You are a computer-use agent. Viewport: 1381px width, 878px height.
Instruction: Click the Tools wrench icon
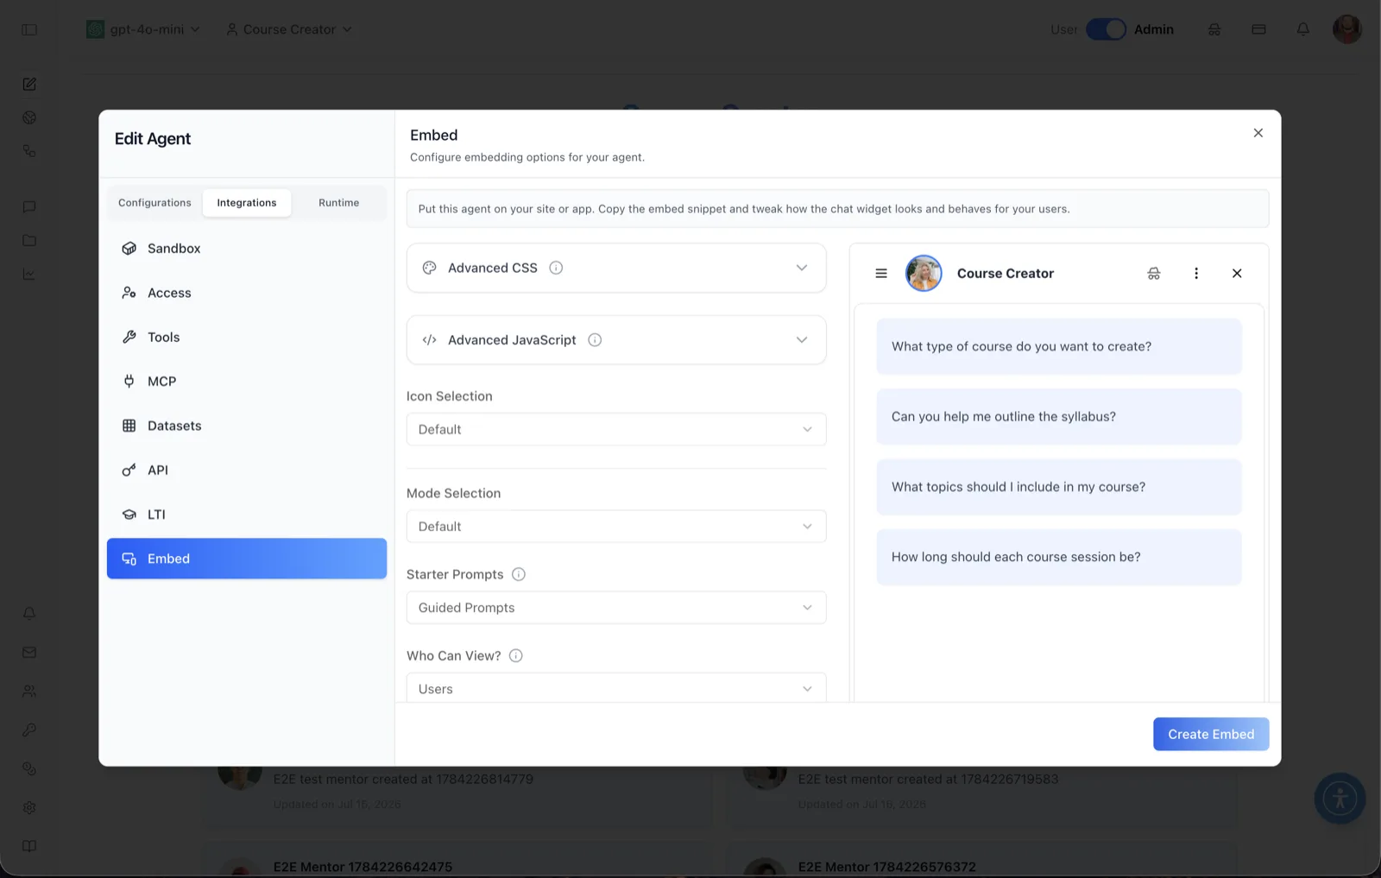coord(129,338)
